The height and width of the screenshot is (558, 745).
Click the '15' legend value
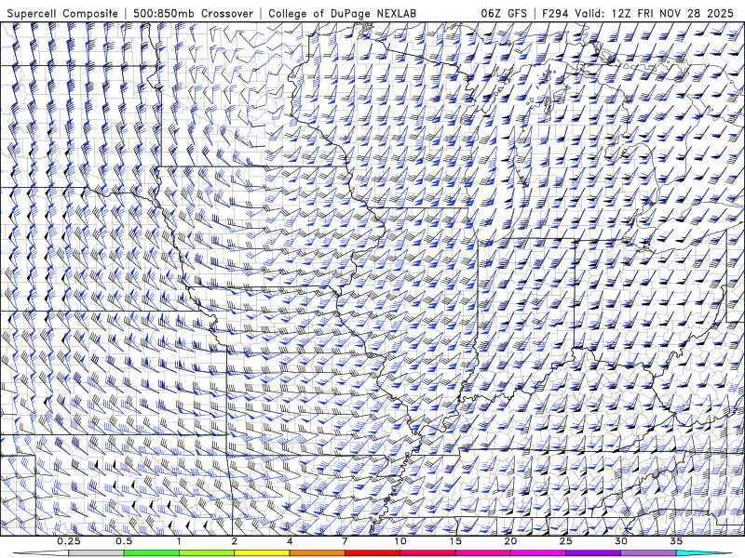(x=455, y=541)
